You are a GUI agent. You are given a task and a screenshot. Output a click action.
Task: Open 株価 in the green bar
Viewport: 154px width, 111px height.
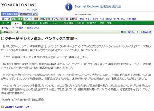pos(26,23)
